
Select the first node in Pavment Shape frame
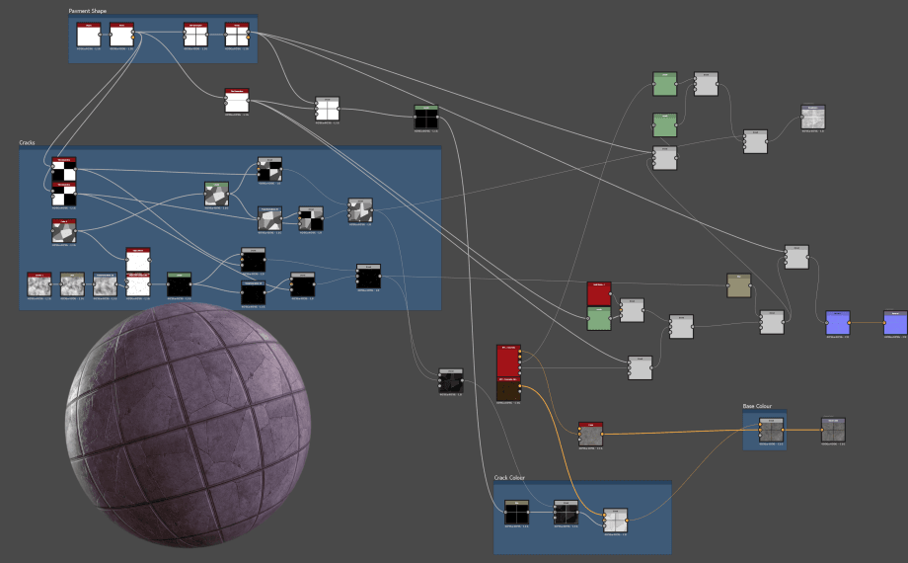[89, 35]
